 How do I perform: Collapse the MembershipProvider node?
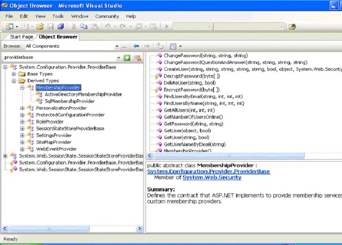coord(22,88)
